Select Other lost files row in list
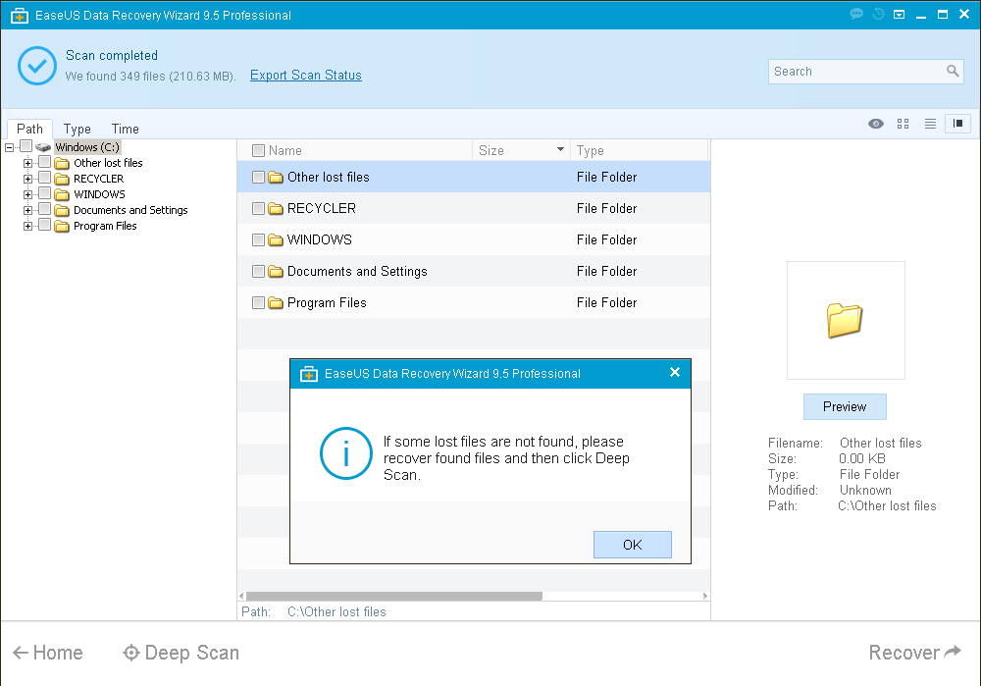Viewport: 981px width, 686px height. [474, 177]
